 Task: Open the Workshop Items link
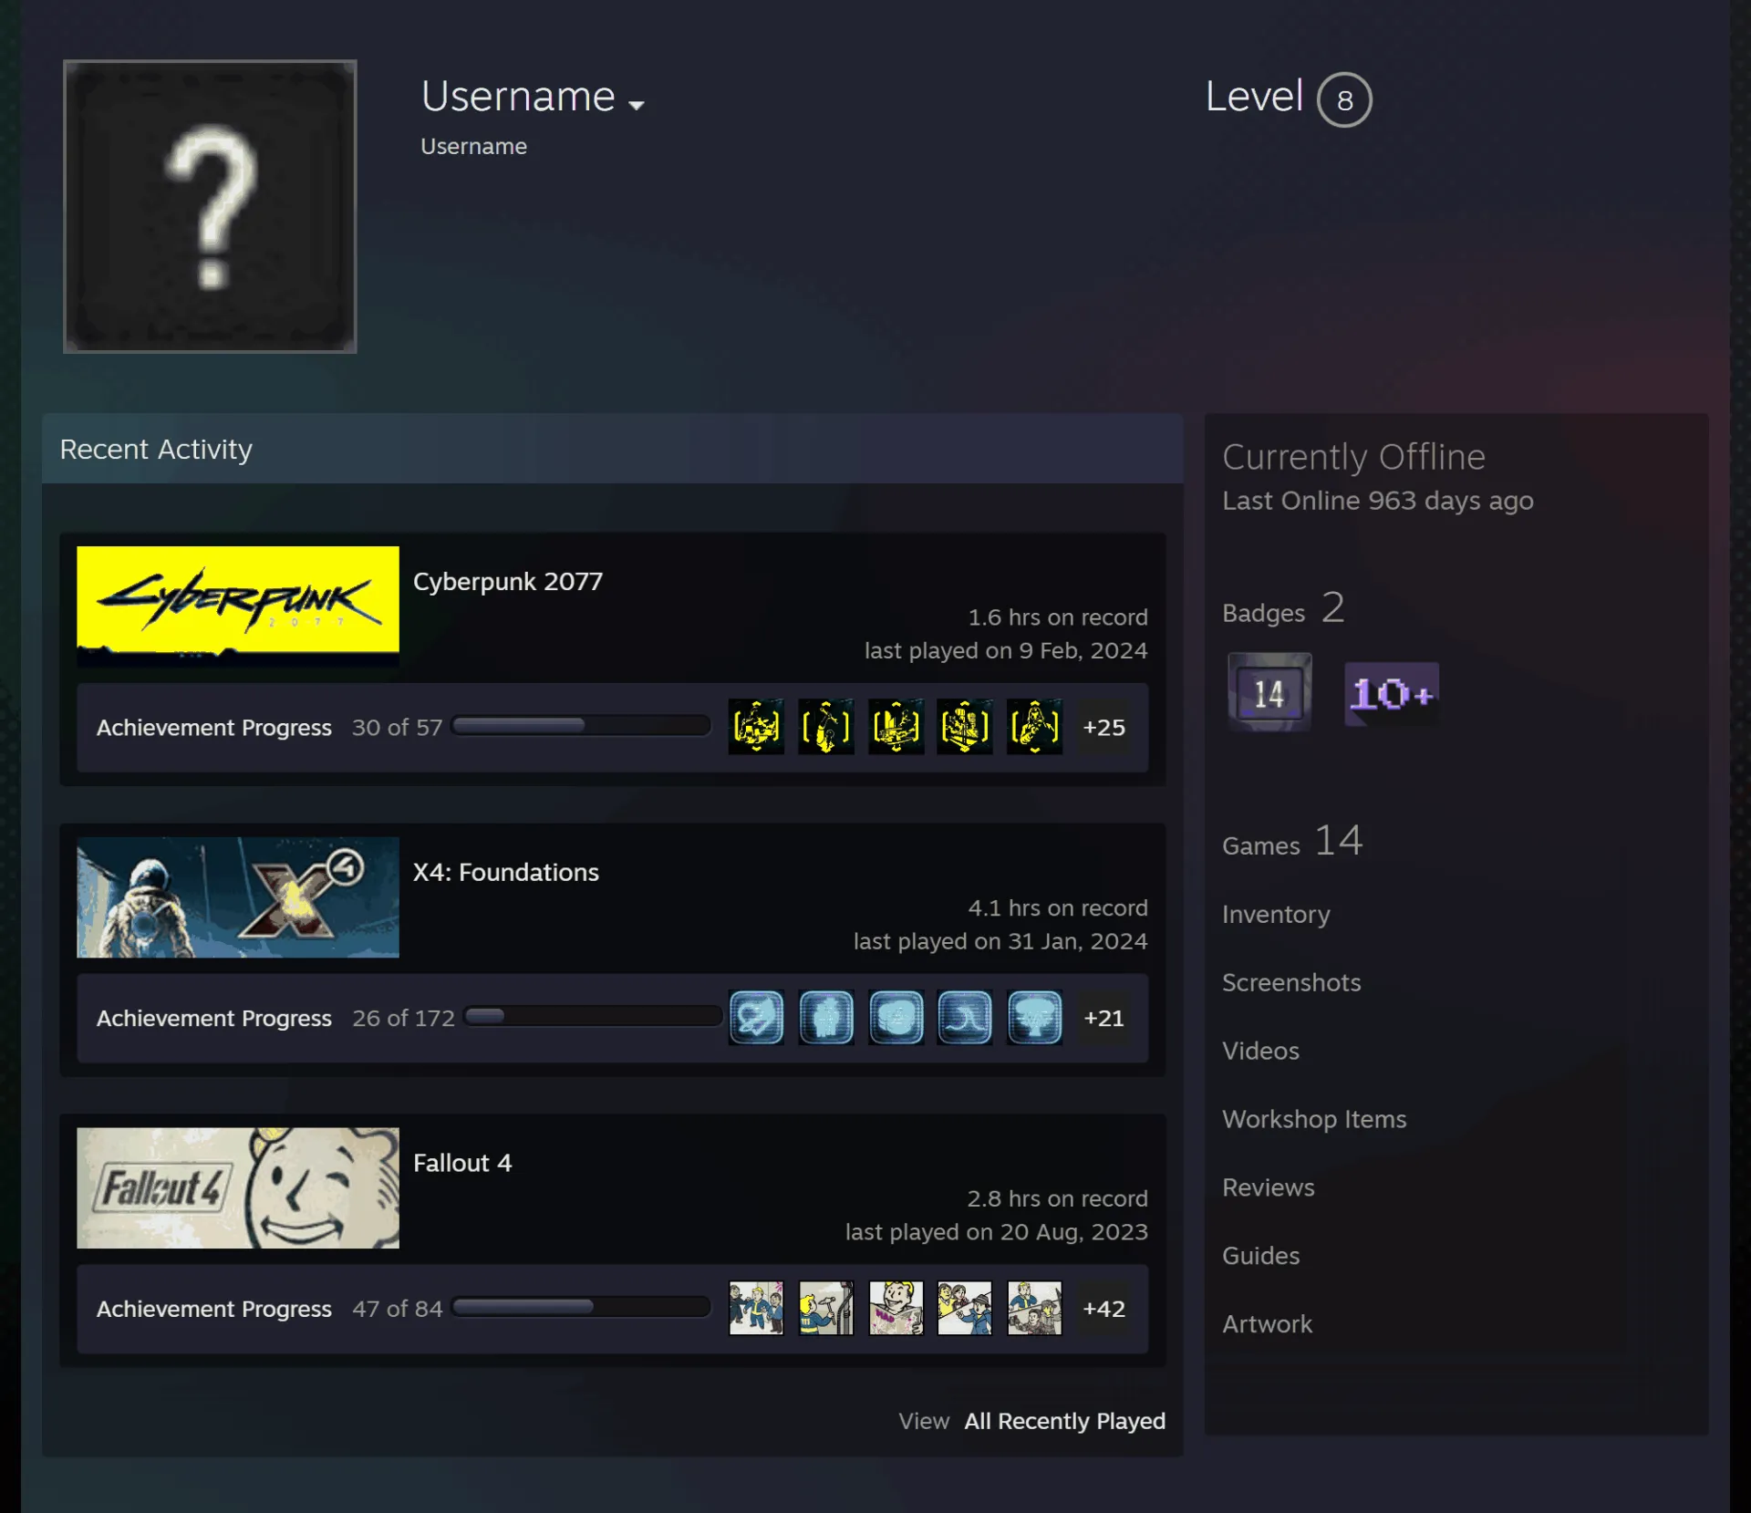(x=1314, y=1119)
